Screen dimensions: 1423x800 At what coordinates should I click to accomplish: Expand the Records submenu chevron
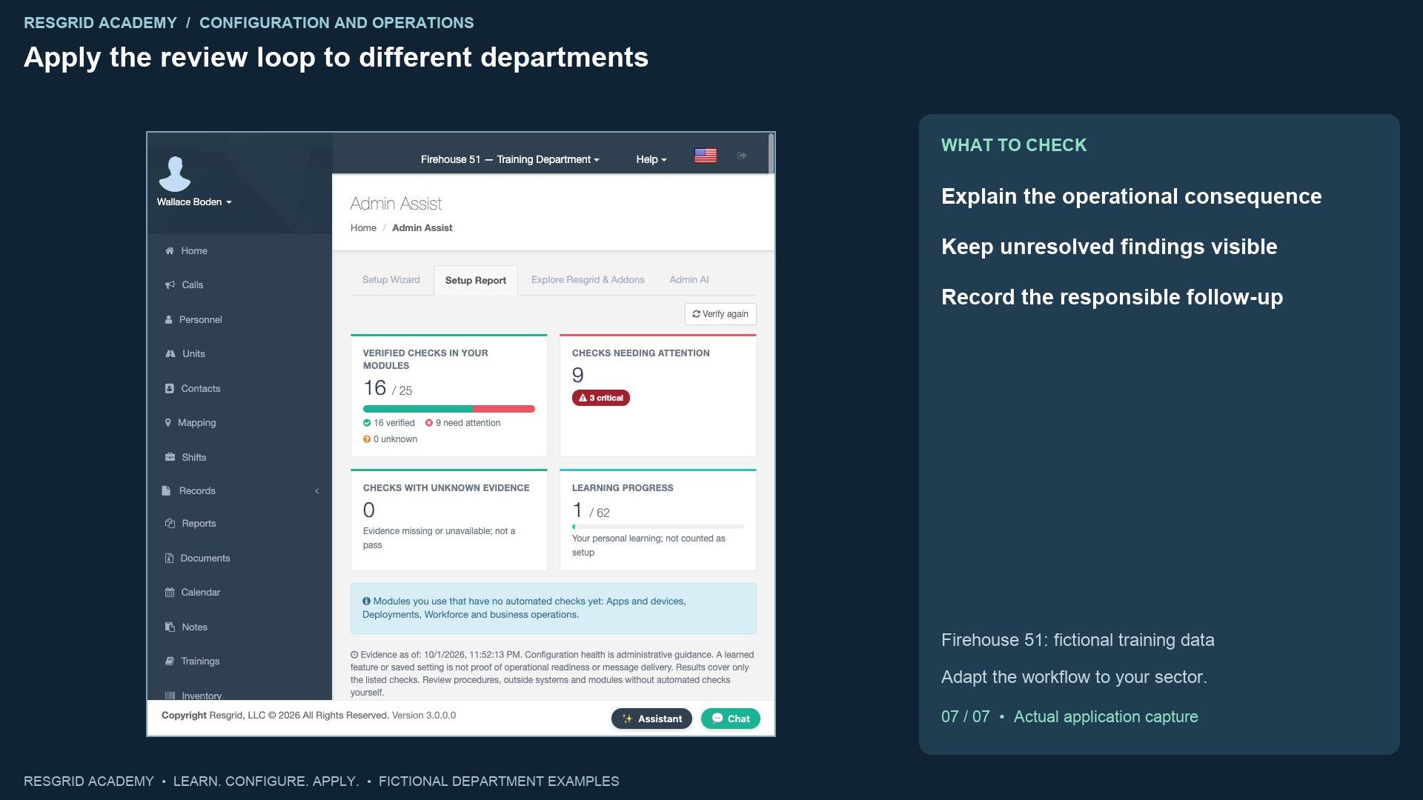coord(317,491)
